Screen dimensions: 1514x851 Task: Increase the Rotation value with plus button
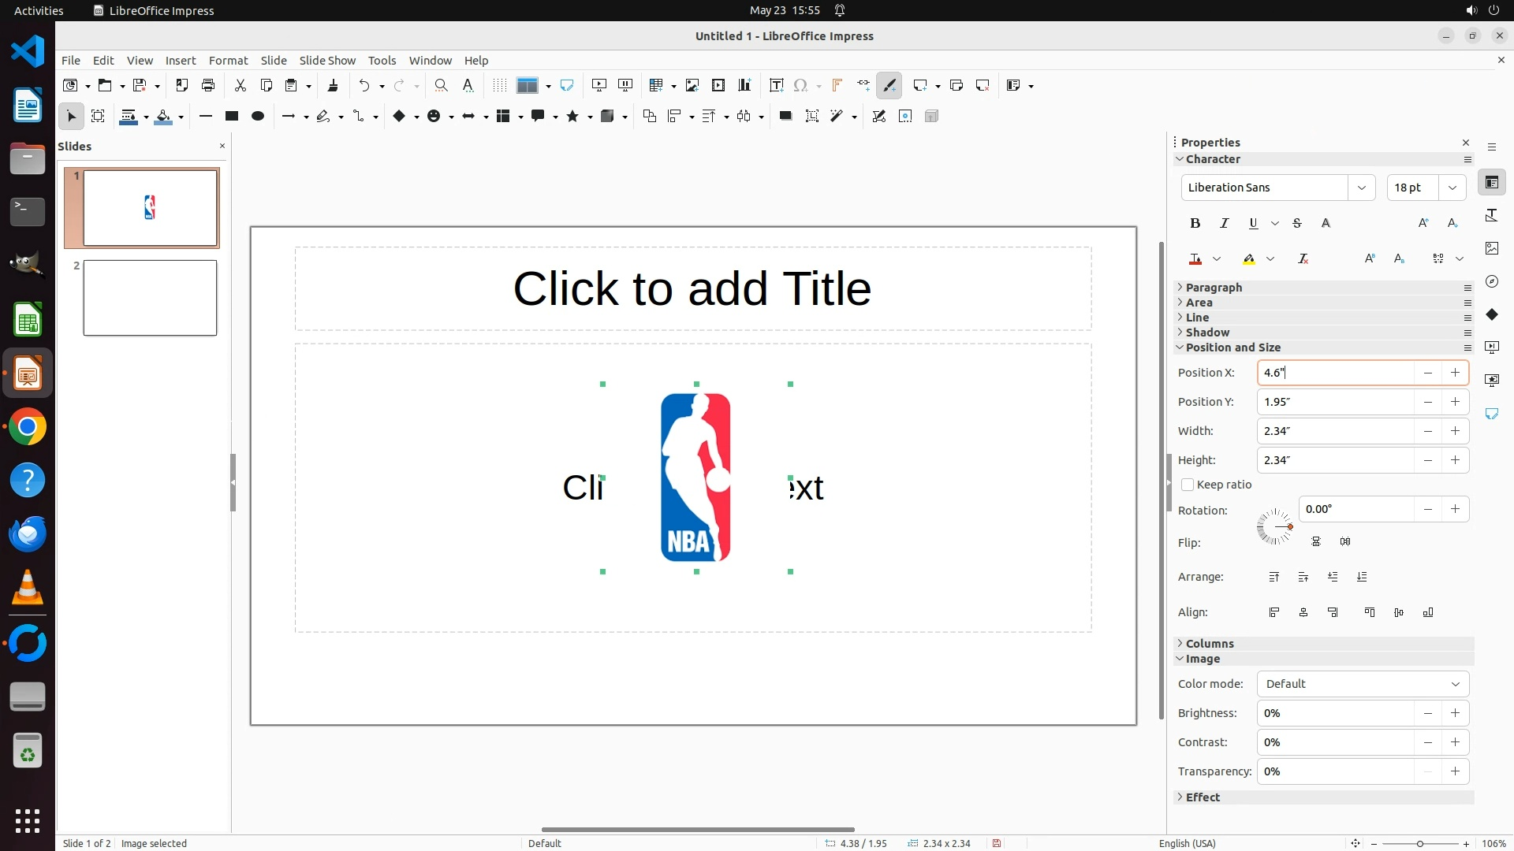[1455, 509]
